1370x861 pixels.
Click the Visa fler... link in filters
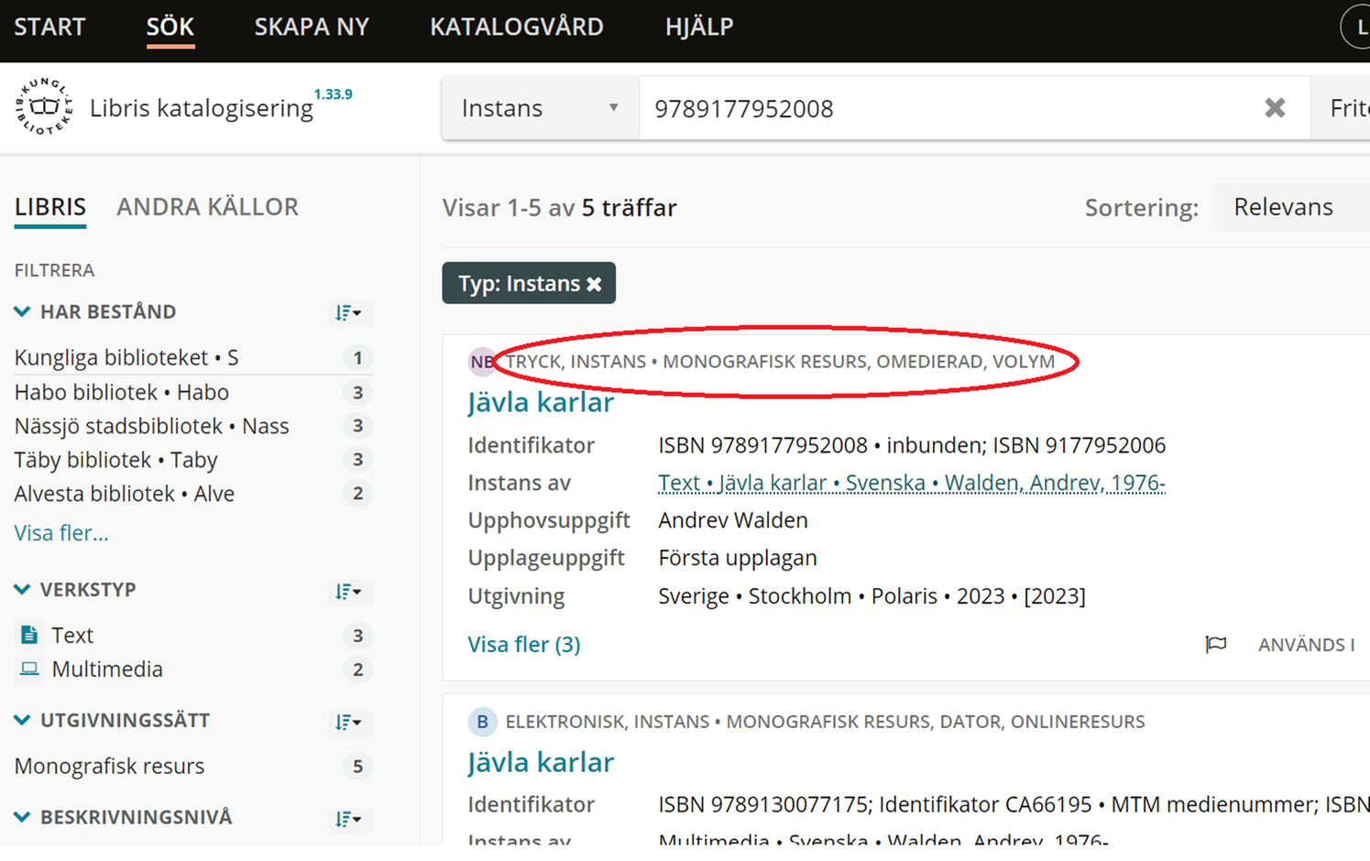61,533
